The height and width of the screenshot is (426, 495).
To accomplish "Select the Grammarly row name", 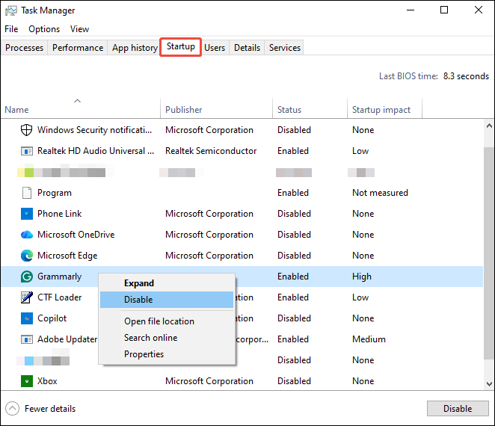I will (x=59, y=277).
